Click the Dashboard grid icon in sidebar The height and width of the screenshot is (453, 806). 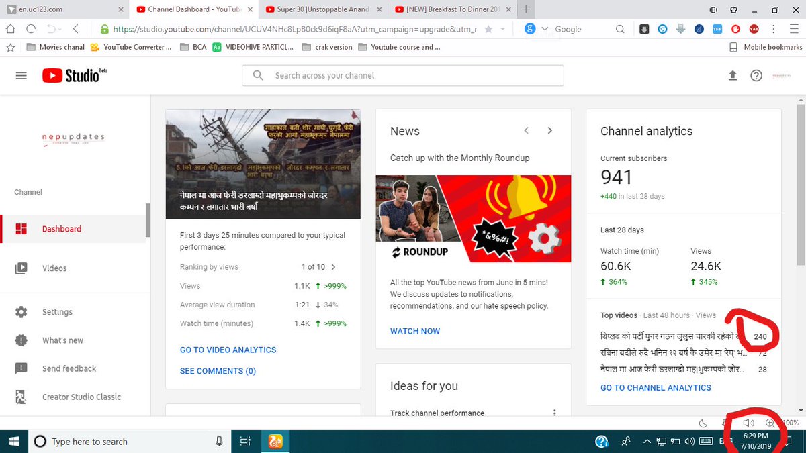pyautogui.click(x=21, y=229)
